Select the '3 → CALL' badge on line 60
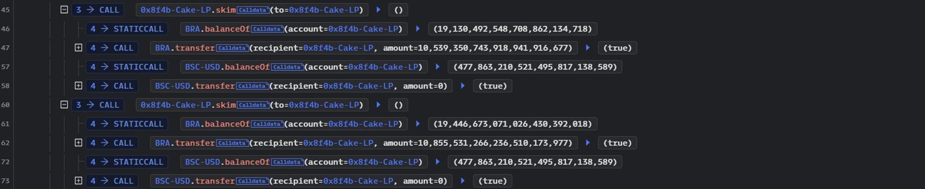Viewport: 925px width, 189px height. 98,105
